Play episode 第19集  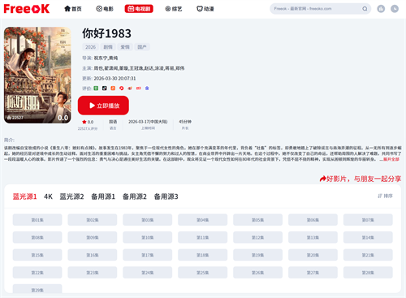pos(257,255)
